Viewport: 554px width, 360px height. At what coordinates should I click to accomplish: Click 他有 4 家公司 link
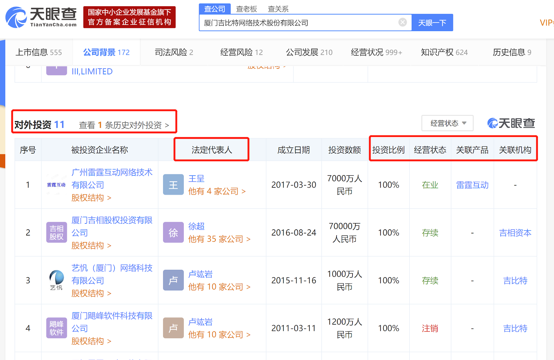(x=217, y=191)
